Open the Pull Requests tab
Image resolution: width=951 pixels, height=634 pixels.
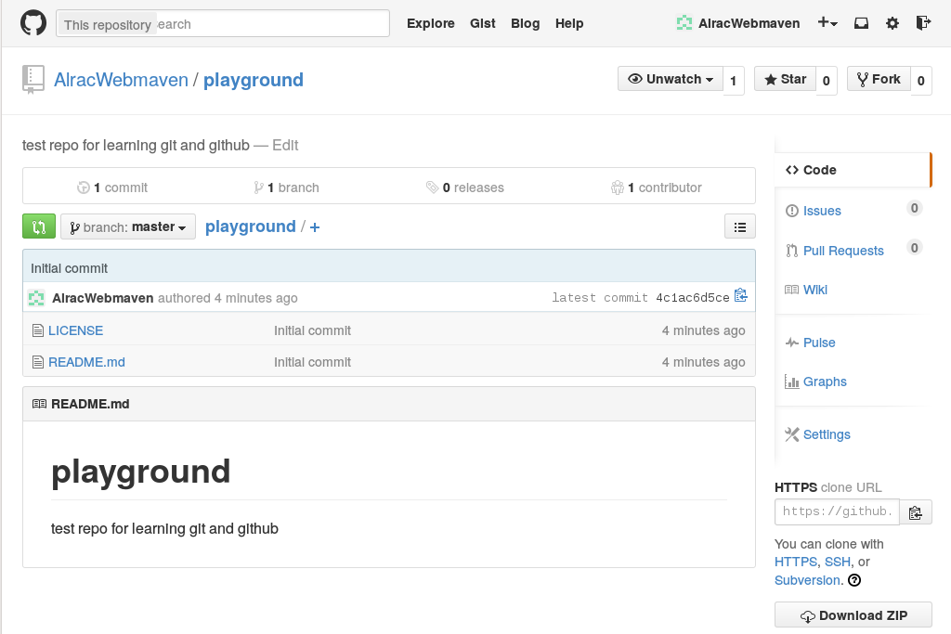pyautogui.click(x=843, y=251)
